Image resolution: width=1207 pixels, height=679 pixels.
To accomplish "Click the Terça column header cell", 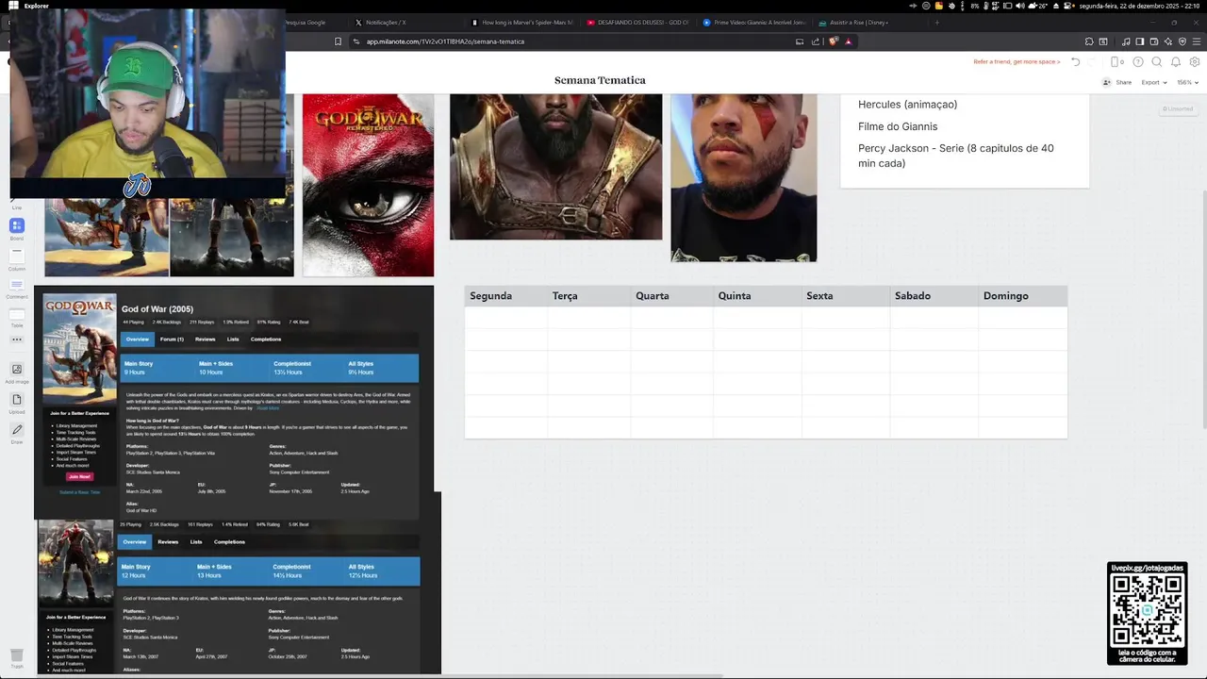I will 588,296.
